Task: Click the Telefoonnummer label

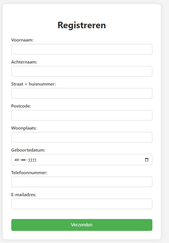Action: click(x=29, y=173)
